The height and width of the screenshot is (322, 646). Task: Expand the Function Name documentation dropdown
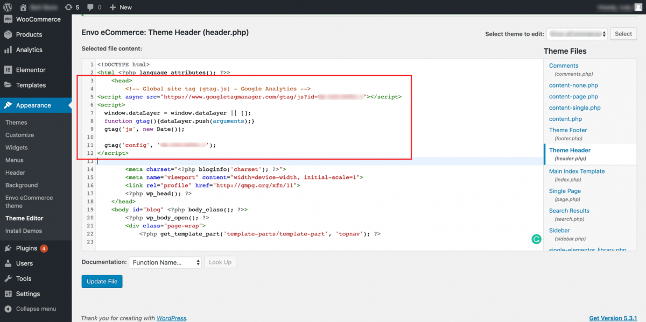[x=165, y=262]
